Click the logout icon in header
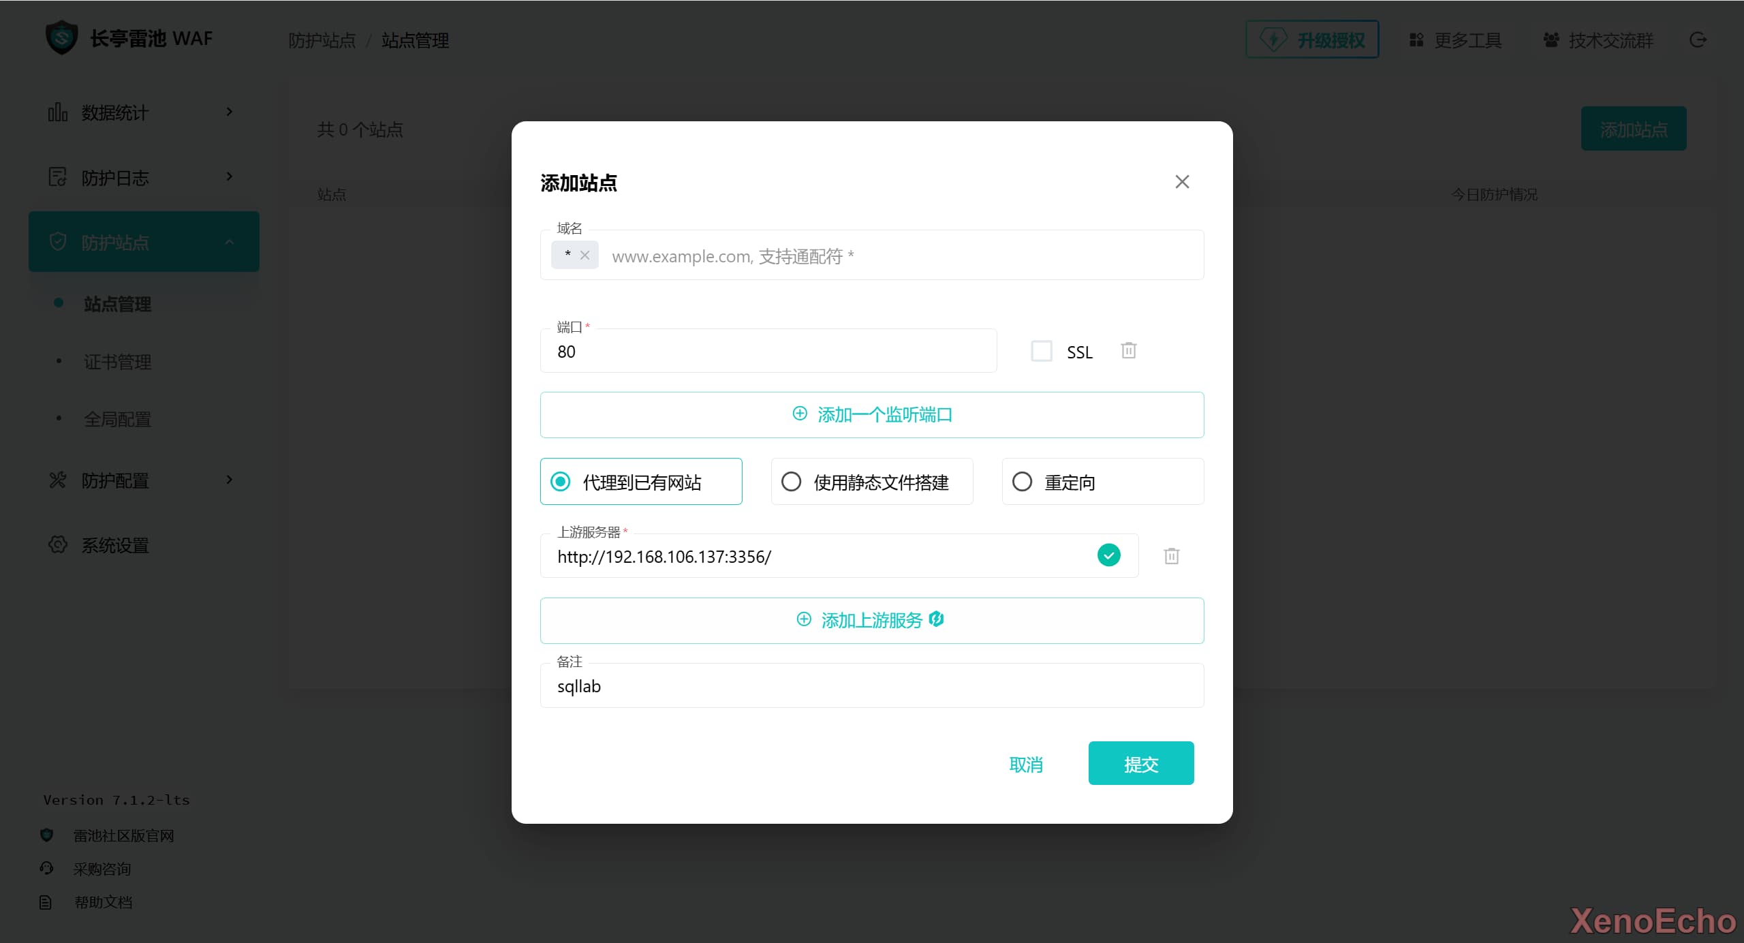 click(1698, 40)
